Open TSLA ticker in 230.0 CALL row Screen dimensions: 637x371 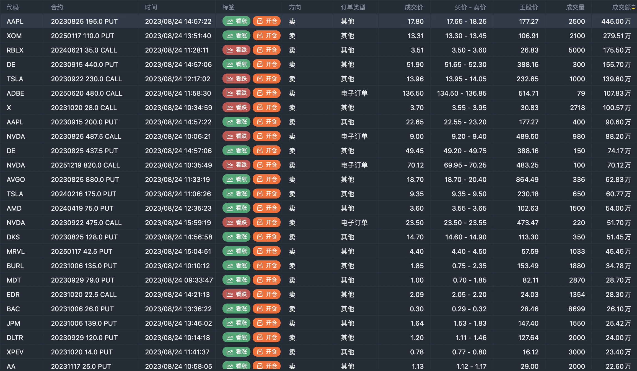point(15,79)
